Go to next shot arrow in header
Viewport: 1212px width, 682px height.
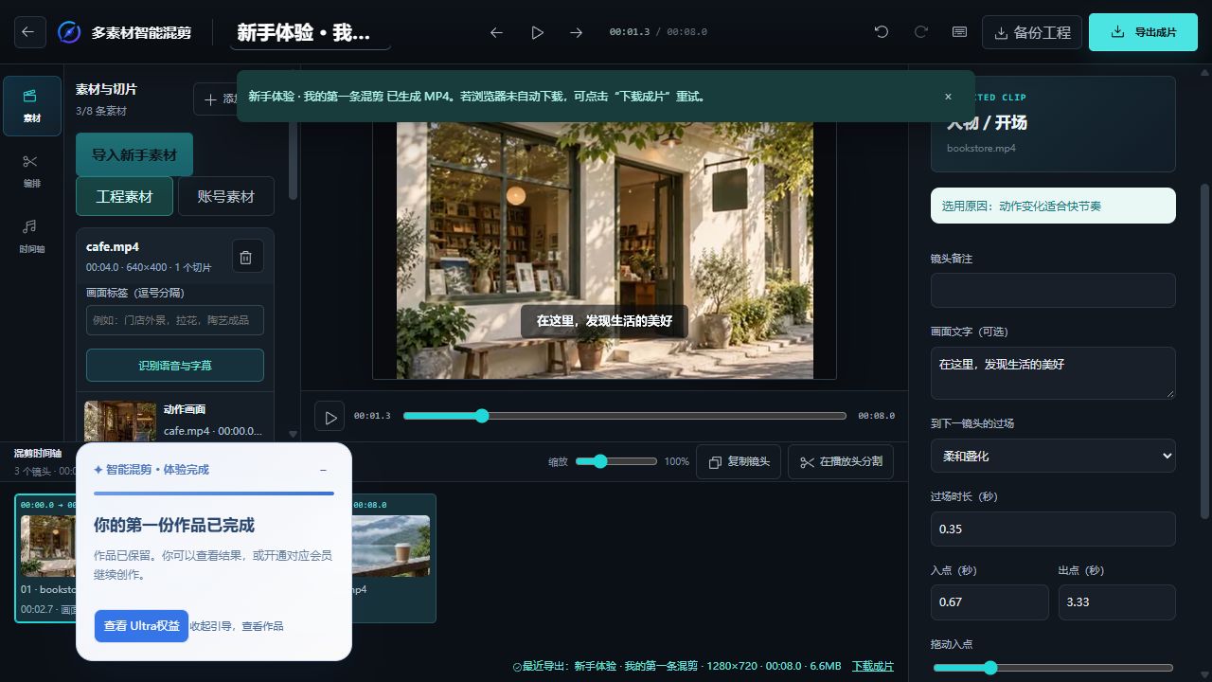[576, 32]
